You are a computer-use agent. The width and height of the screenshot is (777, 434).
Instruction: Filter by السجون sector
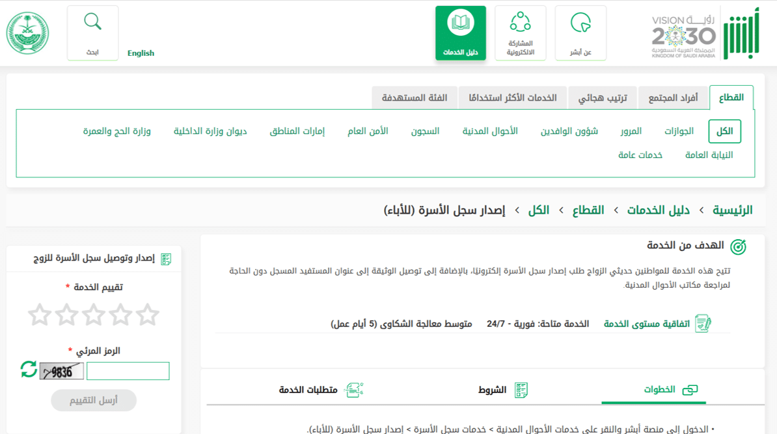pyautogui.click(x=425, y=131)
